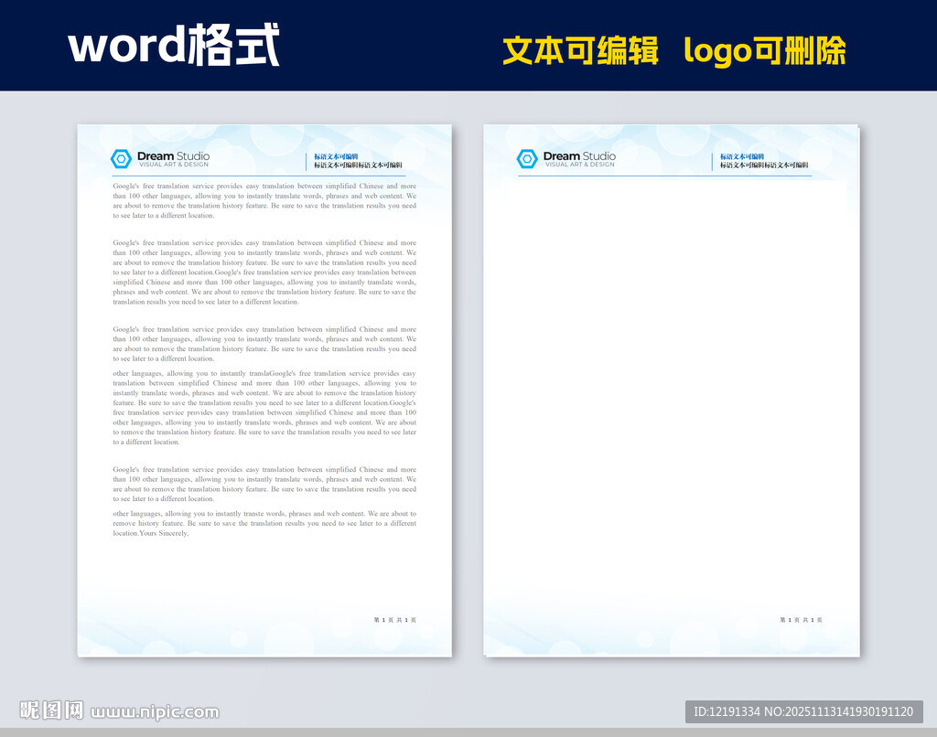The height and width of the screenshot is (737, 937).
Task: Click the word格式 header title
Action: point(177,45)
